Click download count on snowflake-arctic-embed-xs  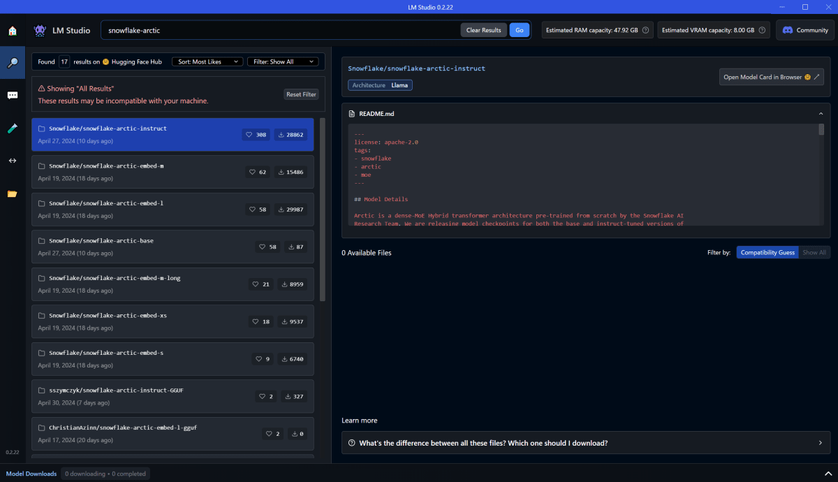click(x=293, y=321)
